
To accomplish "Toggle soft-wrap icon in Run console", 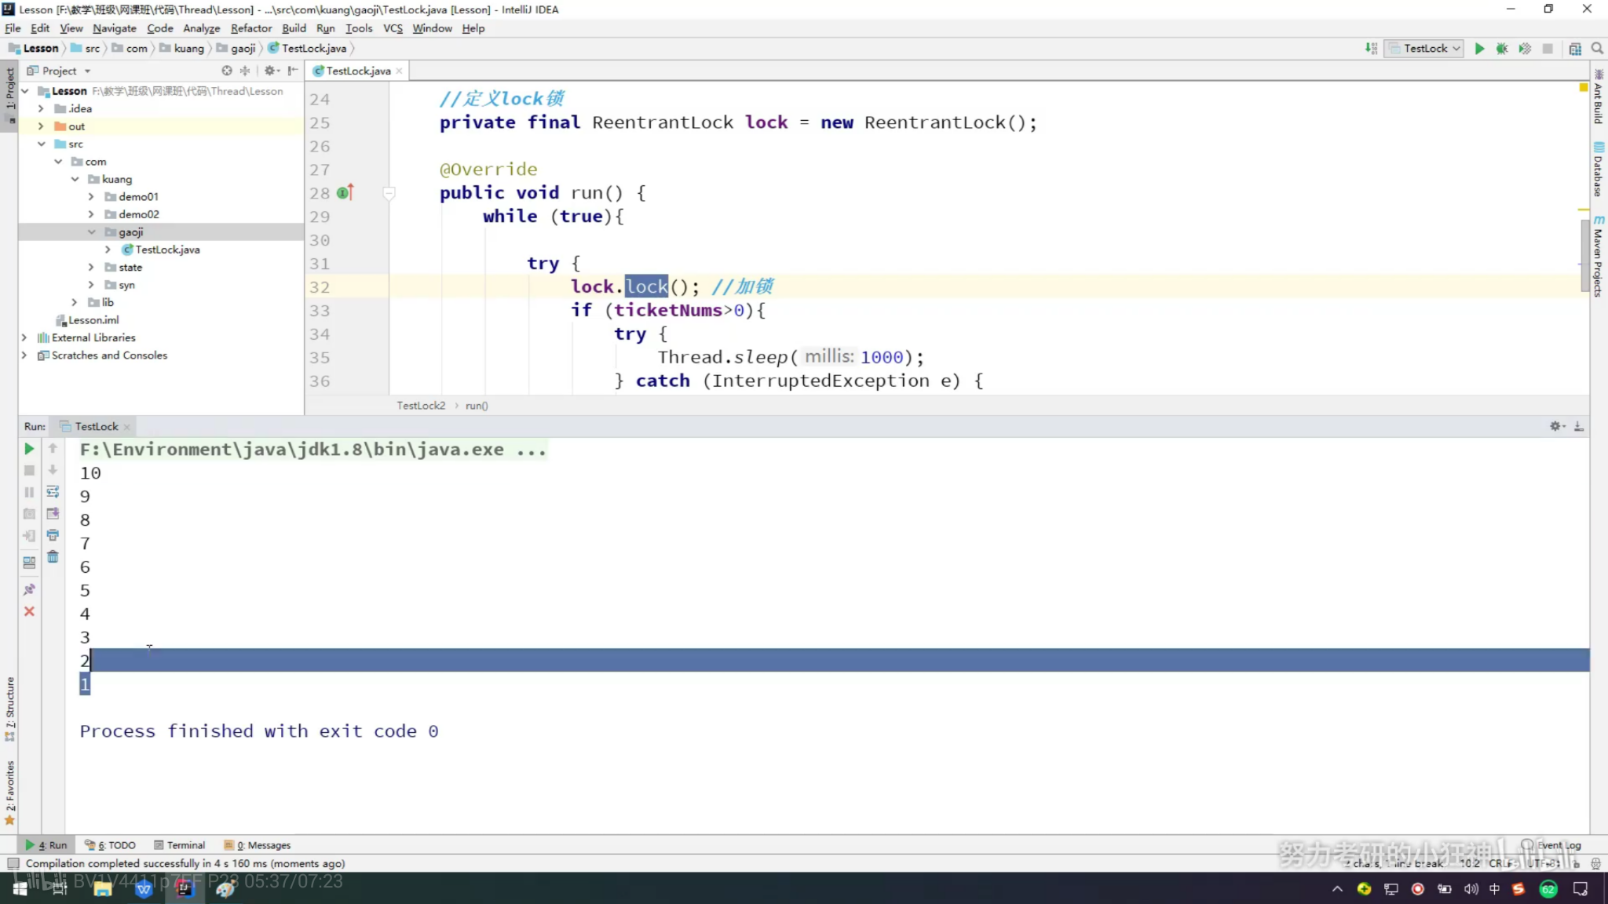I will pos(53,492).
